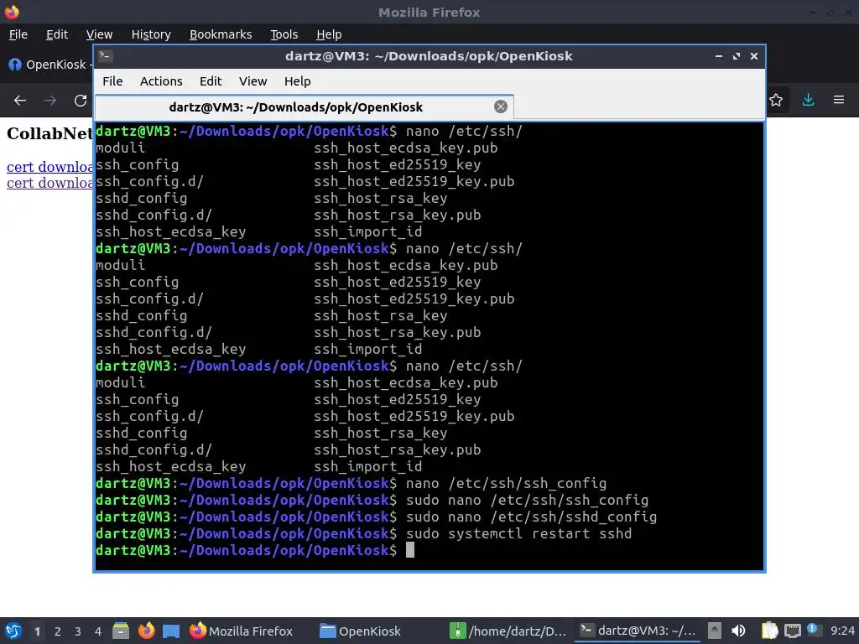Click 'sudo systemctl restart sshd' command text

tap(518, 534)
